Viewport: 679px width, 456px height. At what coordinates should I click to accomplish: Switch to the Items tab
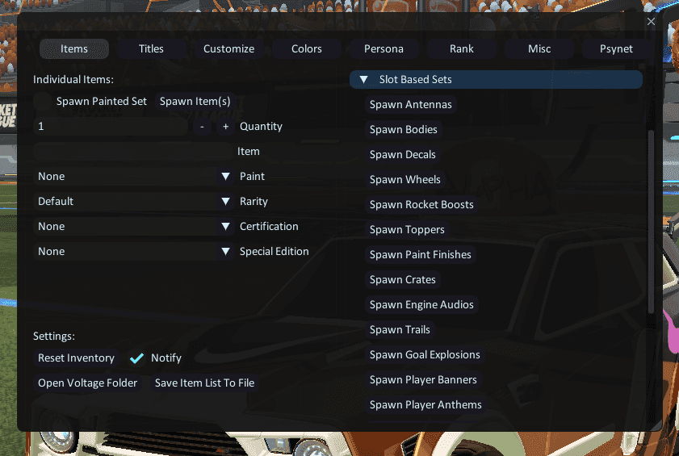pos(74,49)
